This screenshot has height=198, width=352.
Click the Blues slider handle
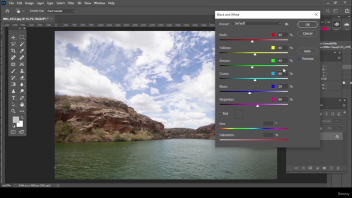pos(249,93)
